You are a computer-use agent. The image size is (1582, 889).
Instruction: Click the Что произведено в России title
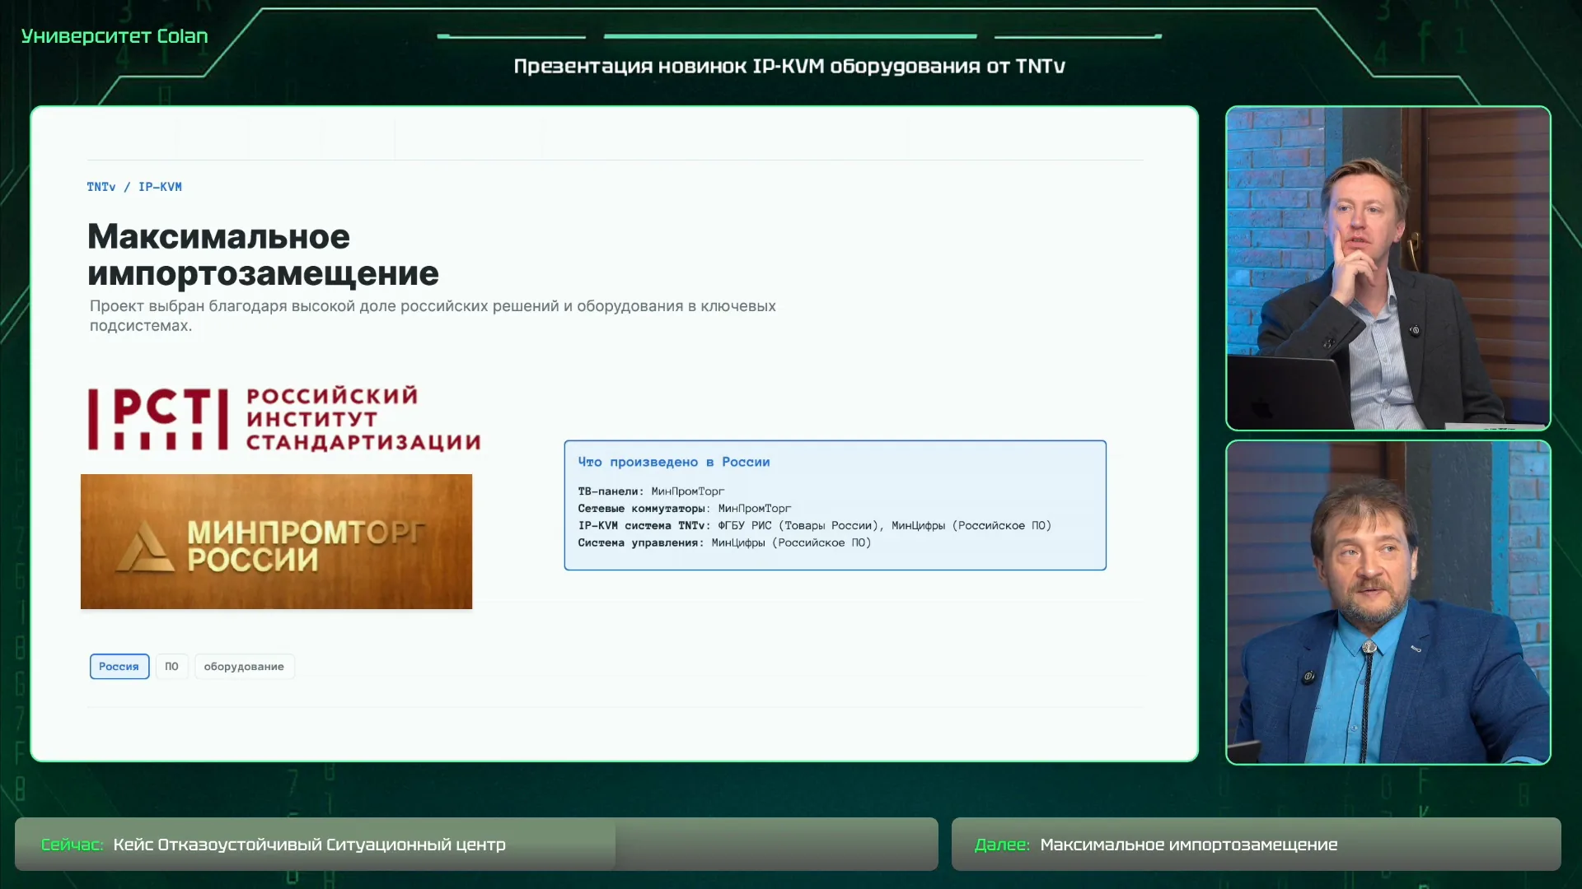674,462
